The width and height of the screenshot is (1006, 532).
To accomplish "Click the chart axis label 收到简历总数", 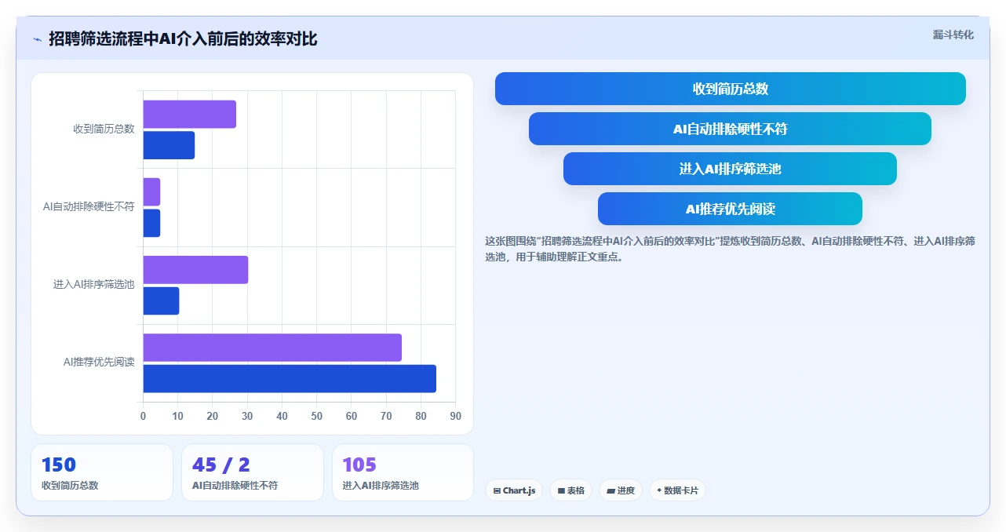I will click(104, 129).
